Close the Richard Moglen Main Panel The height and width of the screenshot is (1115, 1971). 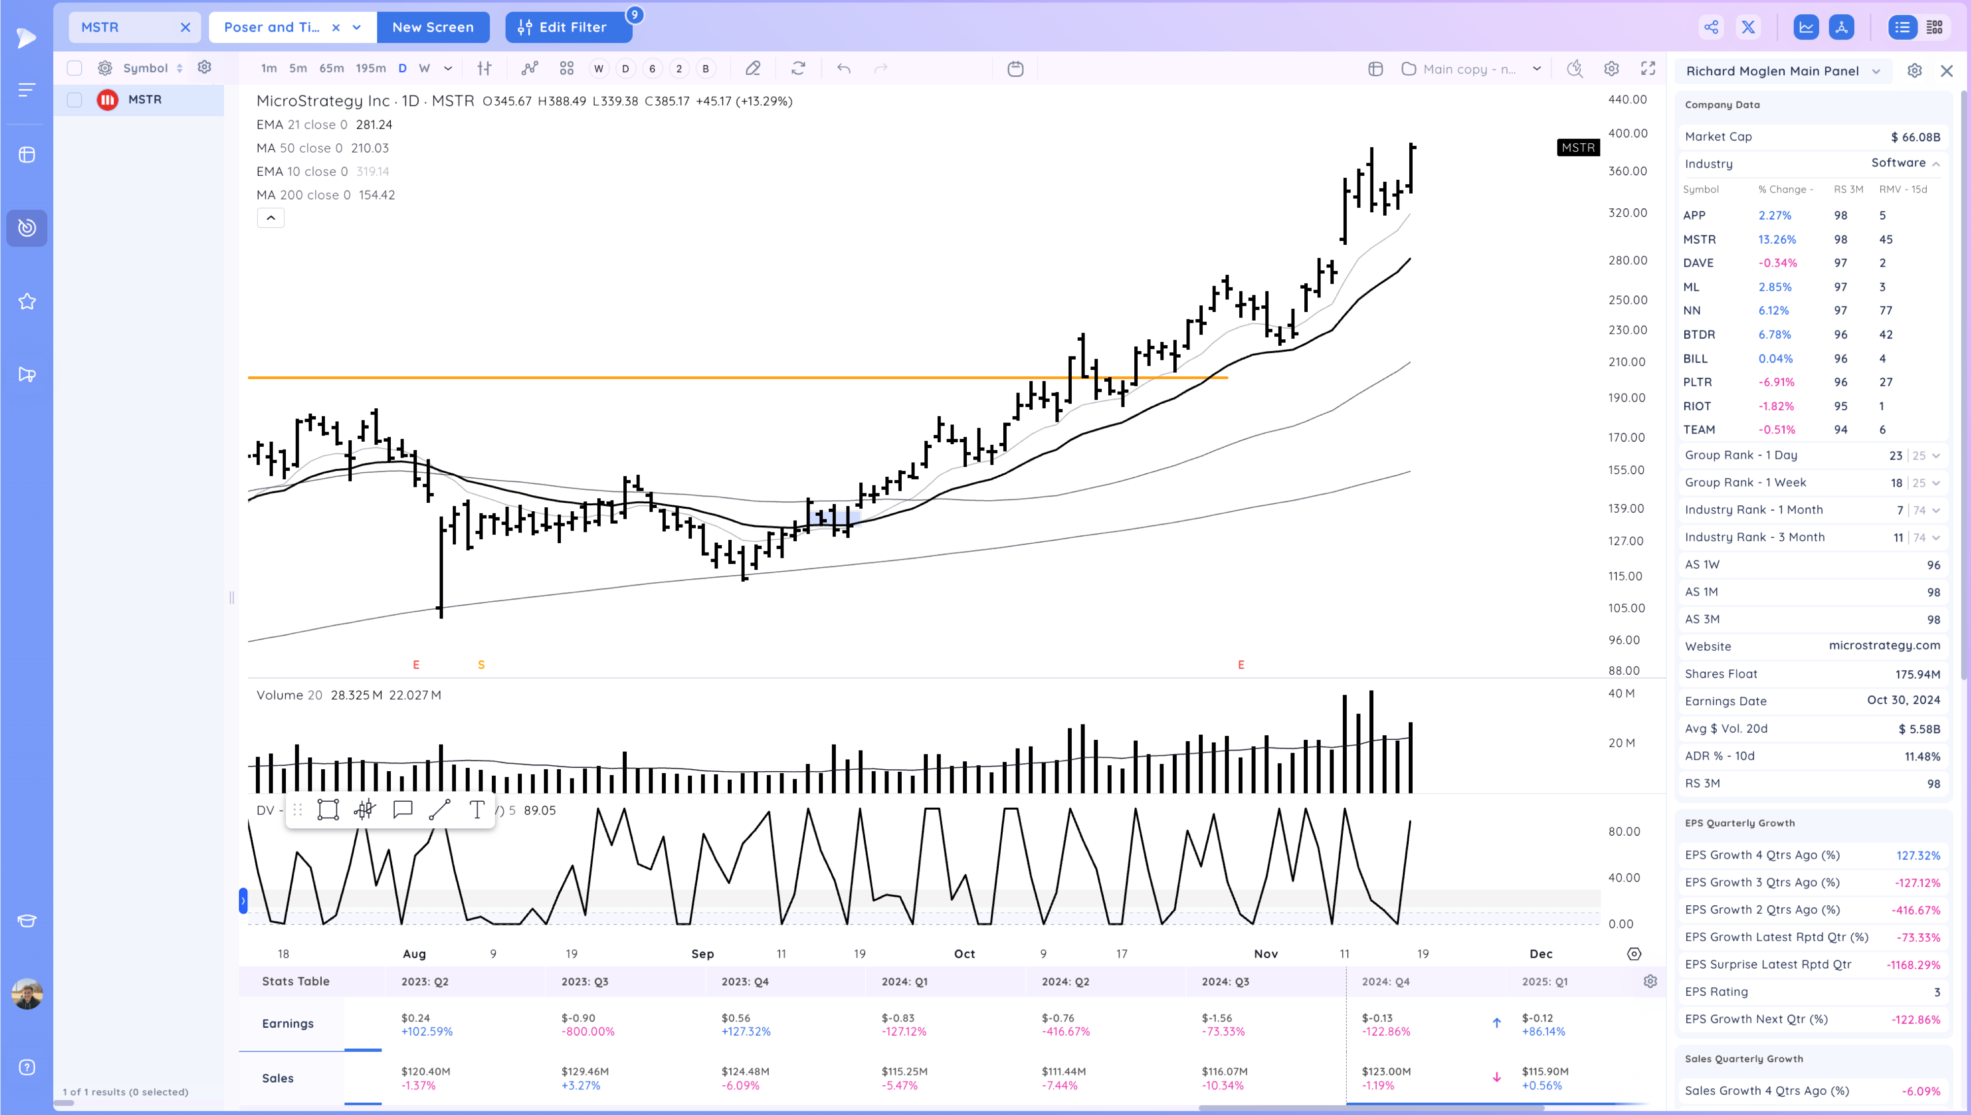(1946, 70)
